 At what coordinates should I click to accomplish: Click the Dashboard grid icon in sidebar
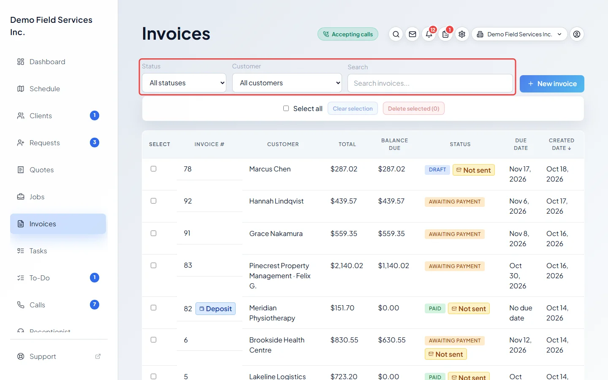tap(21, 62)
